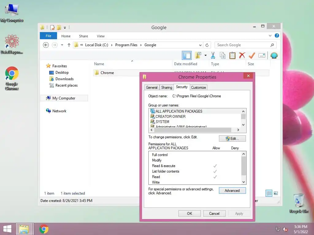This screenshot has width=314, height=235.
Task: Open the Home ribbon tab
Action: [66, 36]
